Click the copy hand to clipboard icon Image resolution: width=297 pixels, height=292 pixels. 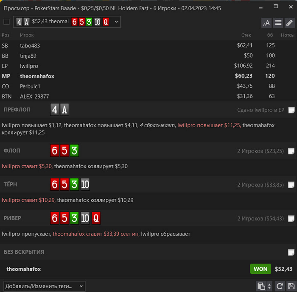coord(261,286)
